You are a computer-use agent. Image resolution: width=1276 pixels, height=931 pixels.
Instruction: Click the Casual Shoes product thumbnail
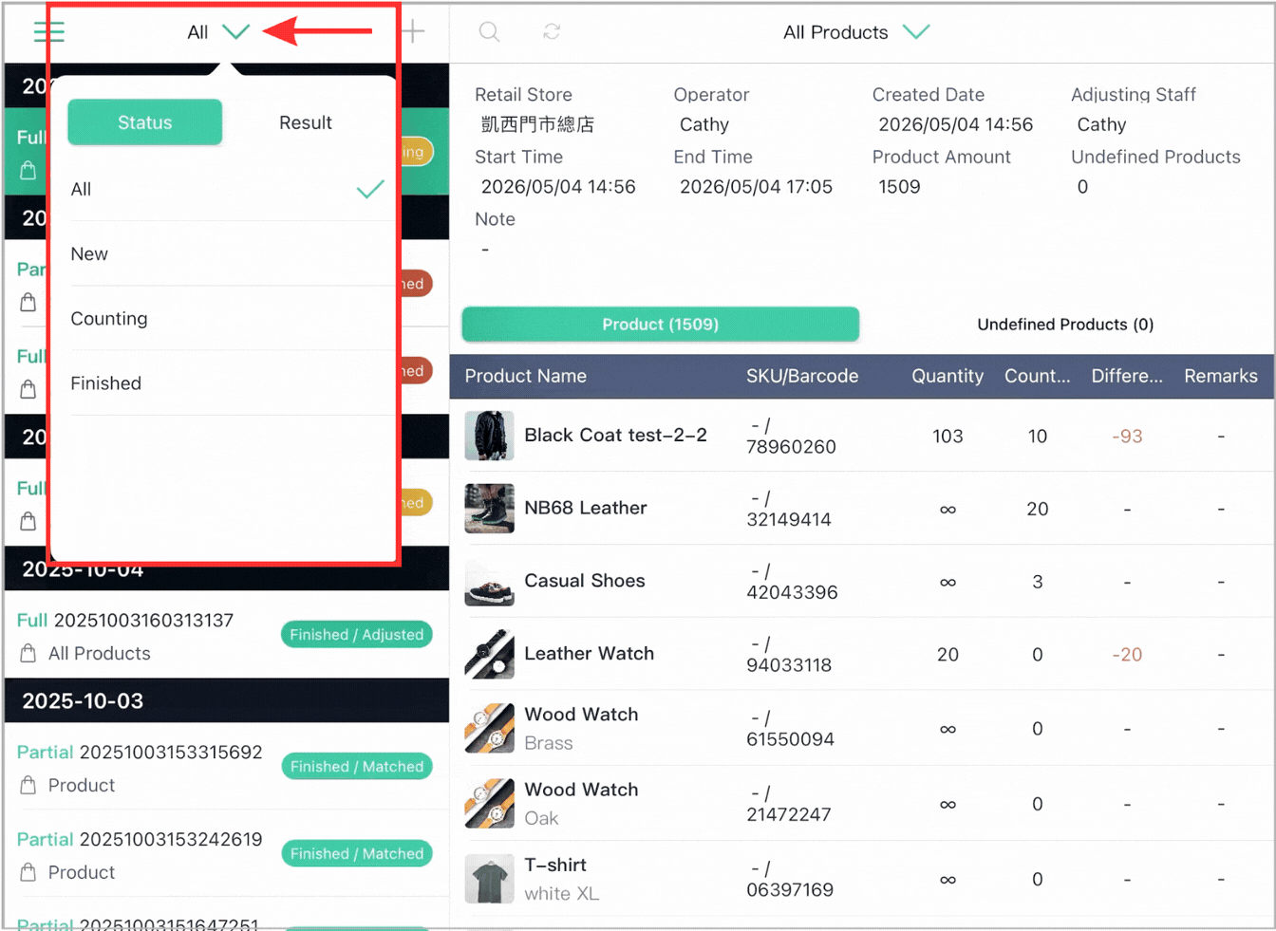tap(489, 582)
